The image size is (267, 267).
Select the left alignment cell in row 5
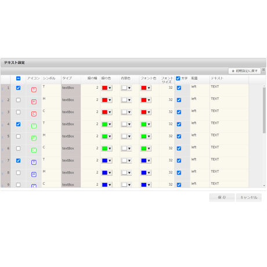(200, 139)
